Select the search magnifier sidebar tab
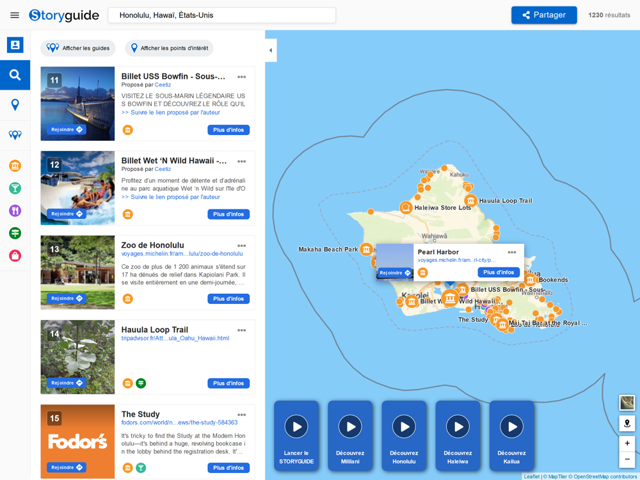The width and height of the screenshot is (640, 480). click(x=15, y=75)
